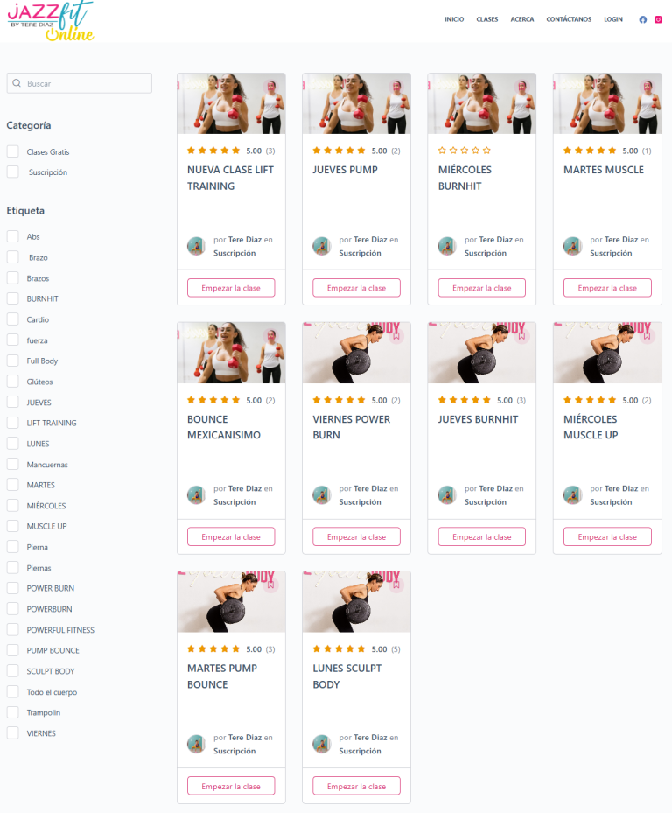Check the Glúteos tag filter
672x813 pixels.
[x=13, y=381]
